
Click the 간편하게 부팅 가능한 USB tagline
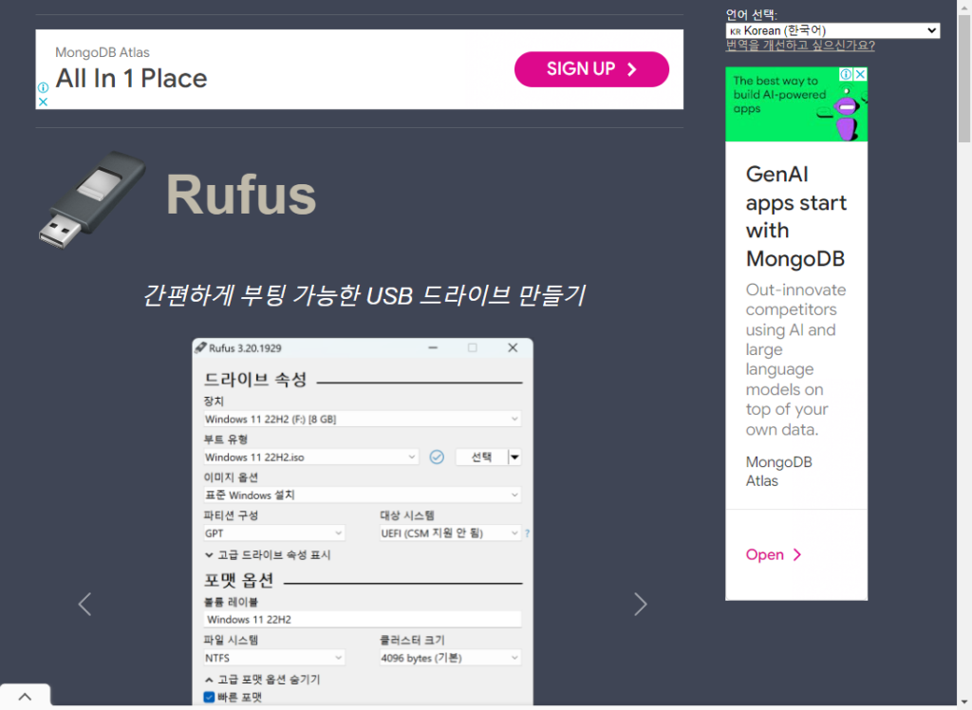click(x=364, y=295)
